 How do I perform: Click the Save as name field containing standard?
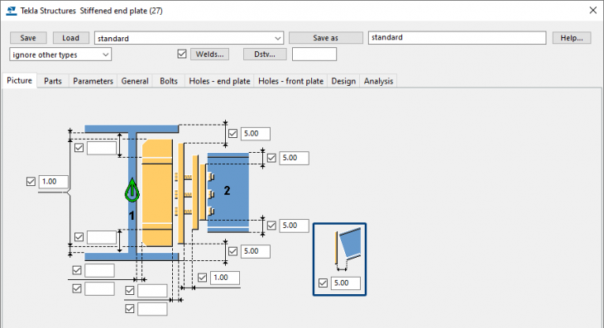click(x=457, y=38)
